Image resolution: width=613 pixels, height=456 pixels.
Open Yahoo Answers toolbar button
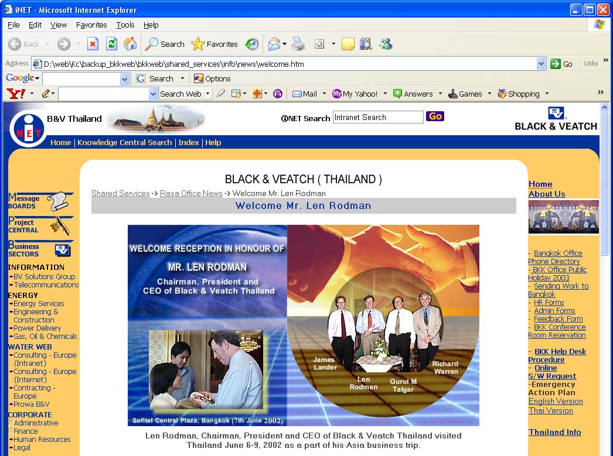[413, 94]
